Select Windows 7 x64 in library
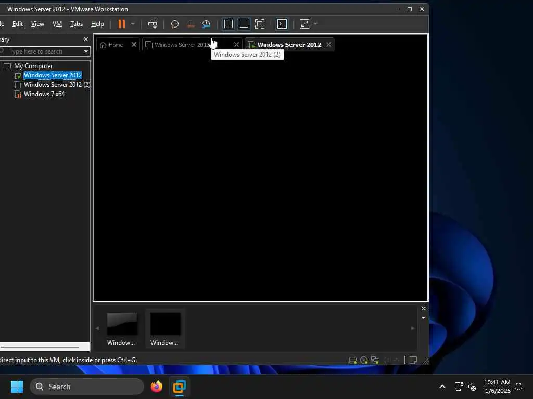The width and height of the screenshot is (533, 399). click(44, 94)
